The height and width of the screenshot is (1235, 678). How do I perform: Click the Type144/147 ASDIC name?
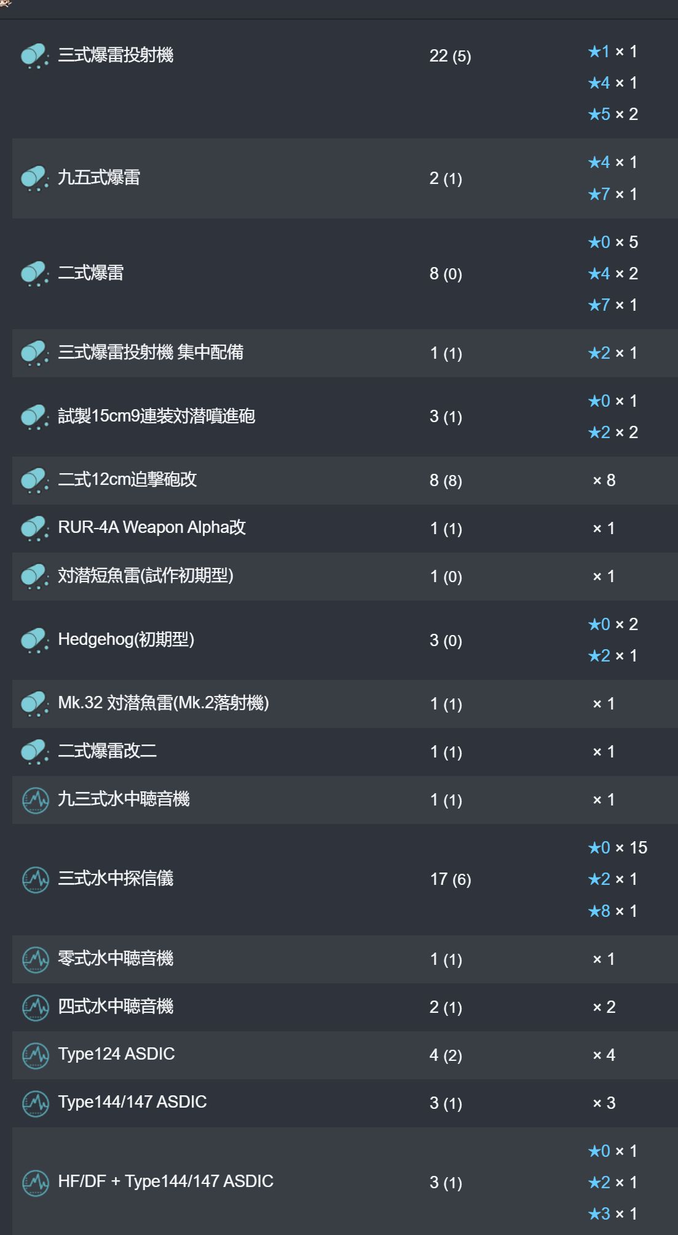(x=132, y=1102)
